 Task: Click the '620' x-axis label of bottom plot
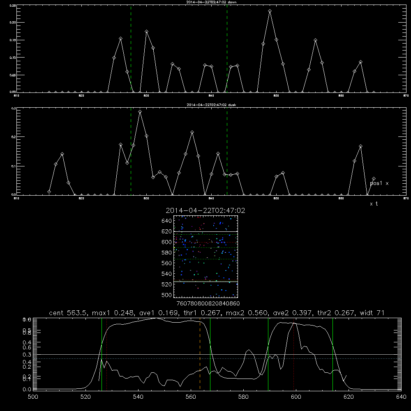(x=349, y=397)
